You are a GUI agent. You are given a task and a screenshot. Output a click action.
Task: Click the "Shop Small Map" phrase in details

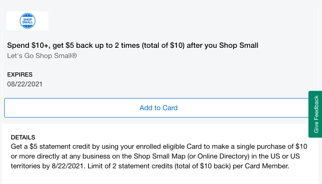(160, 156)
